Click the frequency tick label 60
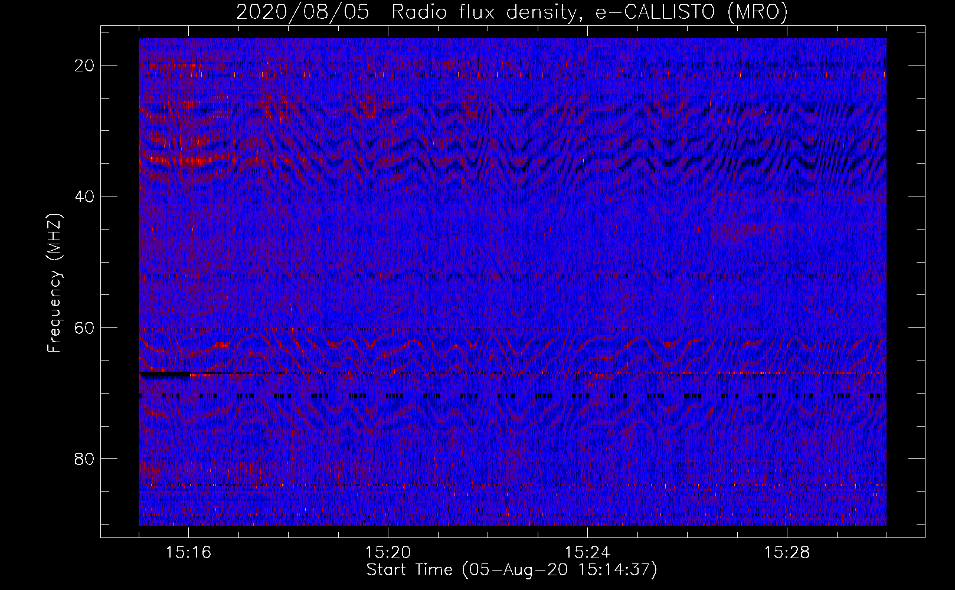This screenshot has height=590, width=955. click(85, 328)
